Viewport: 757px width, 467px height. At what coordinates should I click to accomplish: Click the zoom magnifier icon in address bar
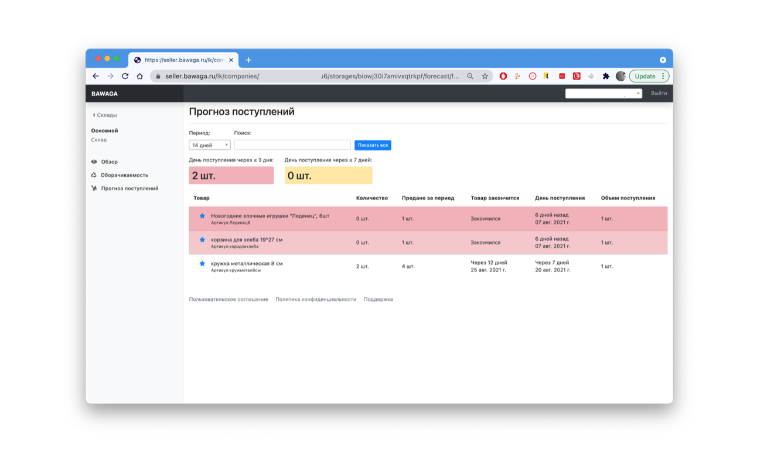coord(470,76)
